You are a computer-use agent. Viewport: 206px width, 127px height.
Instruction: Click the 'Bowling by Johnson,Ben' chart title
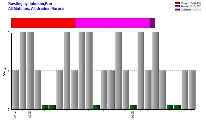(x=28, y=4)
